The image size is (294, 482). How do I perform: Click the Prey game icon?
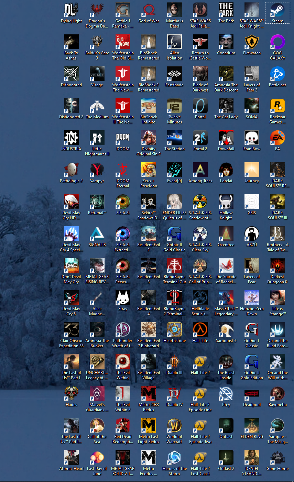pos(226,394)
